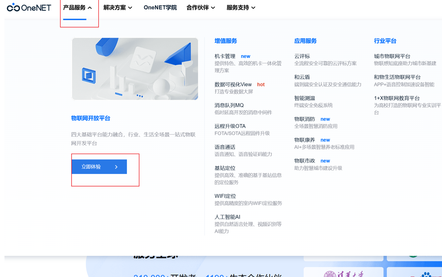The width and height of the screenshot is (442, 277).
Task: Click description 助力智慧城市建设升级
Action: point(318,168)
